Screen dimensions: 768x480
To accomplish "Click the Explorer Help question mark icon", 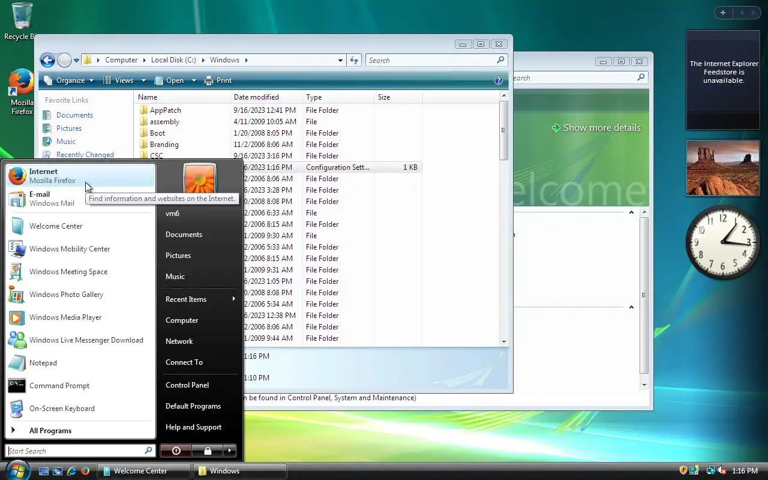I will click(498, 80).
